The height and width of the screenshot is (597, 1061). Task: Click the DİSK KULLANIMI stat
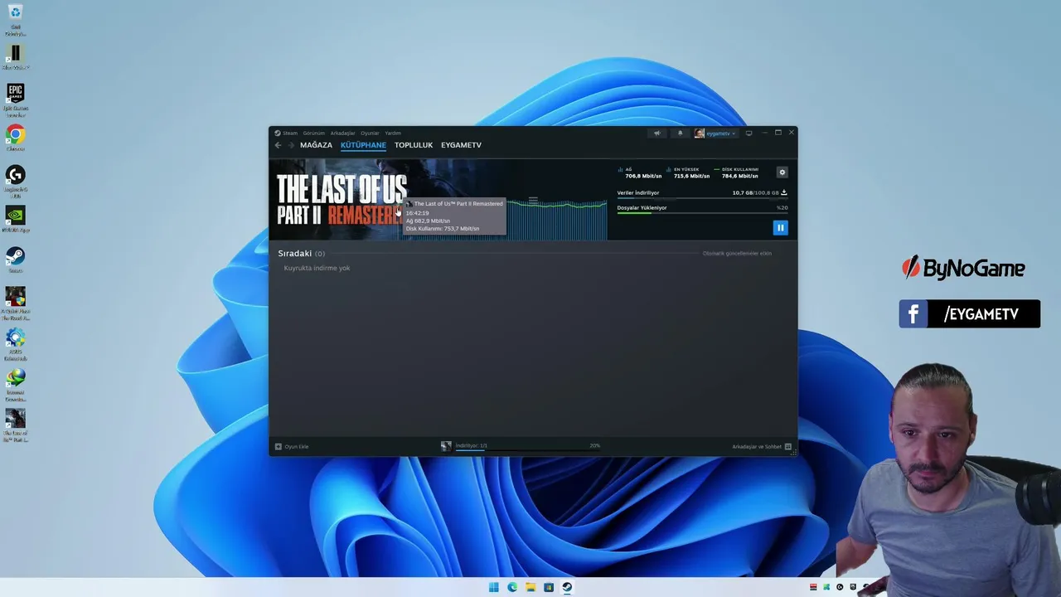pos(737,172)
